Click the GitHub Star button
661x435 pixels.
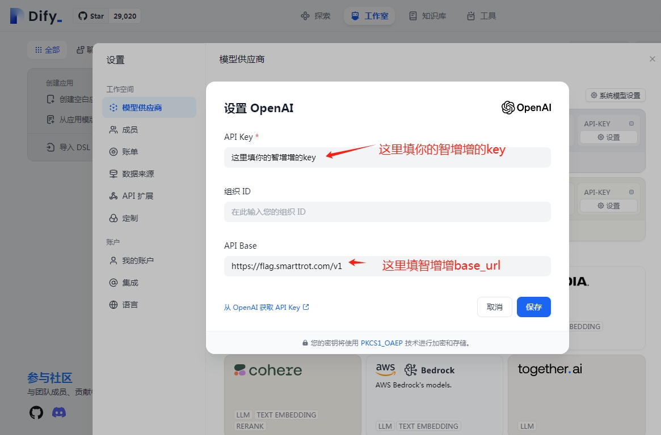click(91, 16)
